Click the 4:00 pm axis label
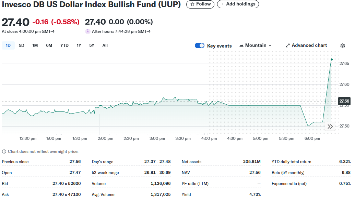The height and width of the screenshot is (198, 355). click(x=209, y=138)
